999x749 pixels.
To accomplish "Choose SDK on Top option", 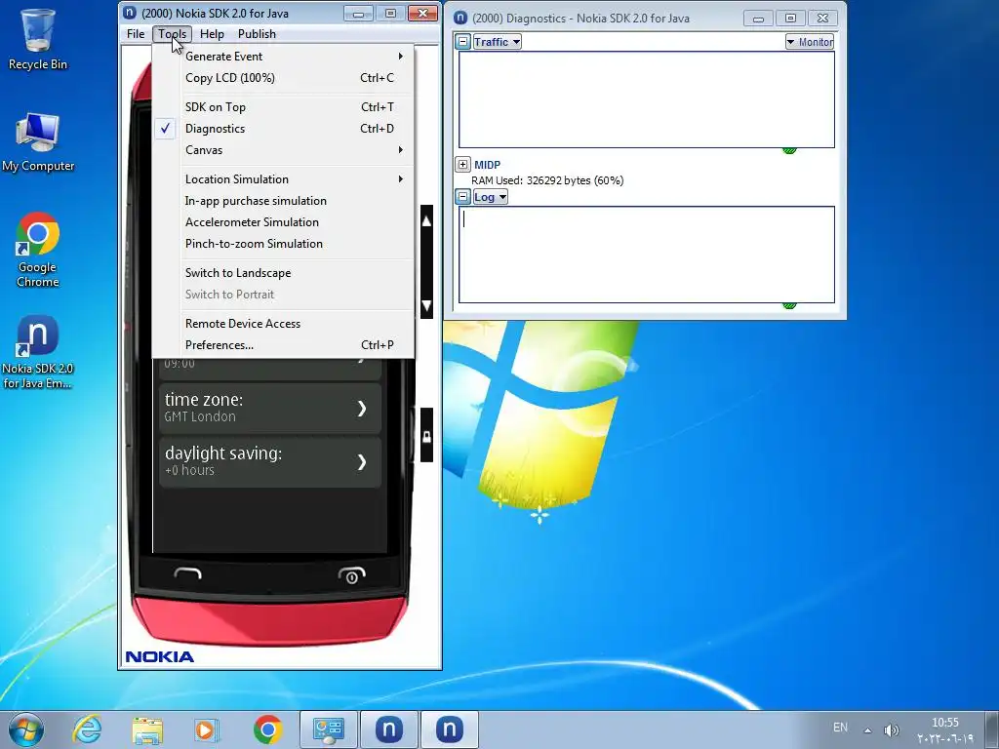I will tap(283, 107).
